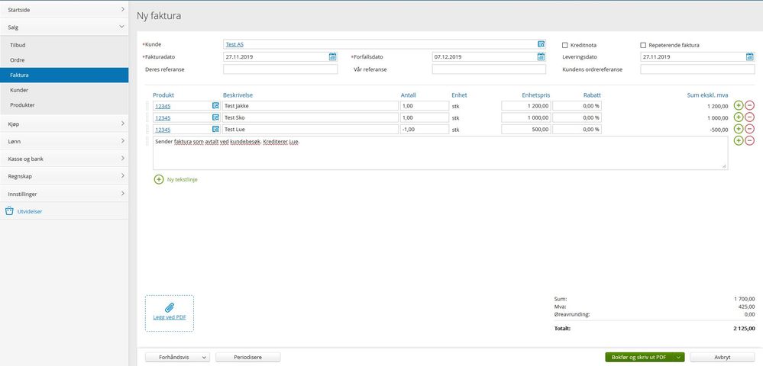Remove the Test Jakke line

[750, 105]
